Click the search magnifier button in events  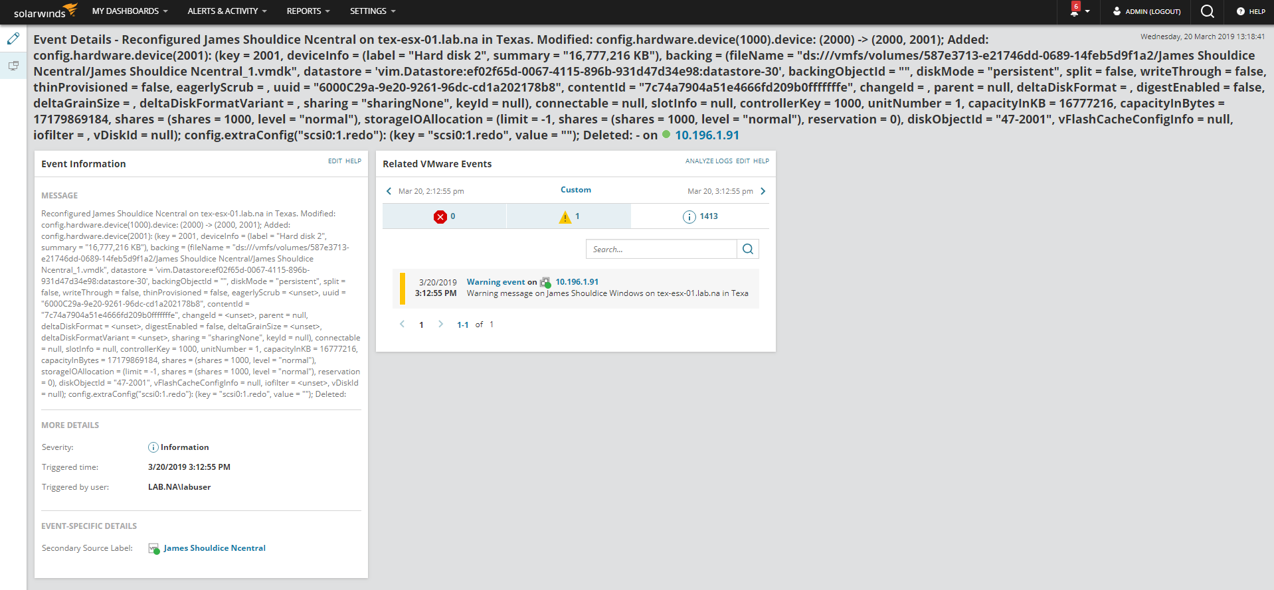[748, 249]
